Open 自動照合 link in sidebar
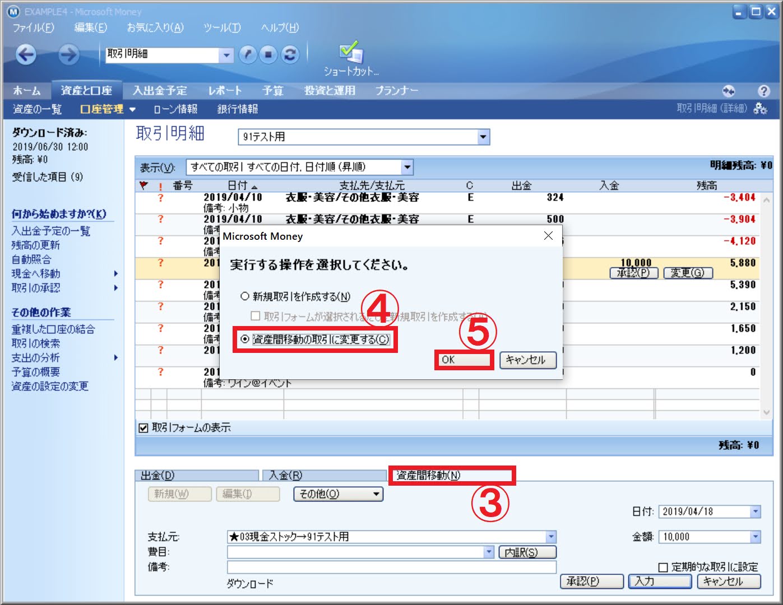This screenshot has height=605, width=783. pos(31,259)
